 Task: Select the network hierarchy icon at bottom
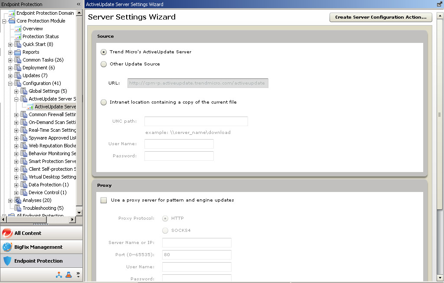tap(59, 274)
